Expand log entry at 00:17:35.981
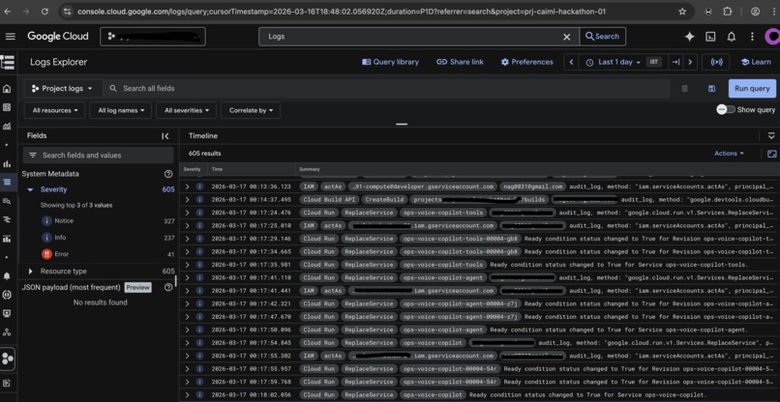780x402 pixels. coord(188,265)
